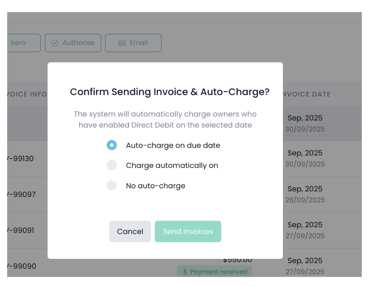Image resolution: width=372 pixels, height=286 pixels.
Task: Select the No auto-charge radio option
Action: [112, 185]
